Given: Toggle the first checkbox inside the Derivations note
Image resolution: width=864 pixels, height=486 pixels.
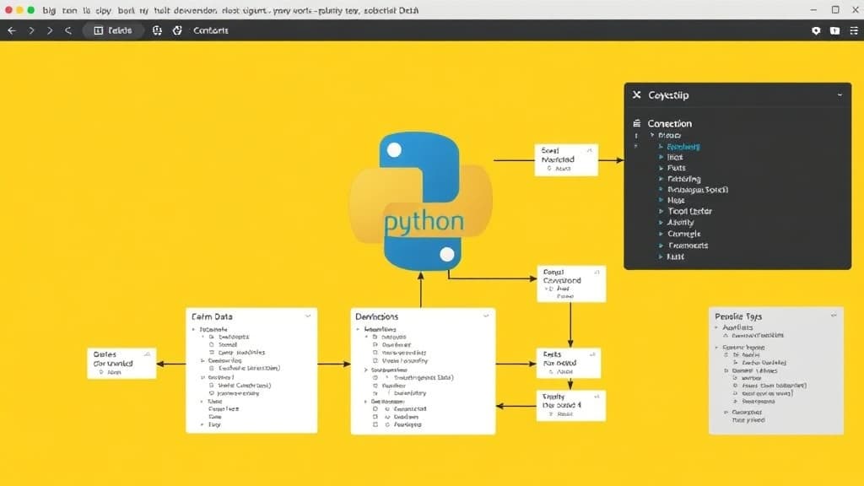Looking at the screenshot, I should point(374,337).
